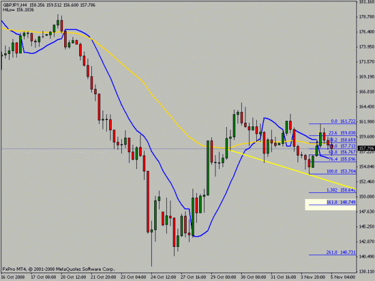Click the 31 Oct 16:00 time label
This screenshot has height=281, width=375.
[x=283, y=277]
